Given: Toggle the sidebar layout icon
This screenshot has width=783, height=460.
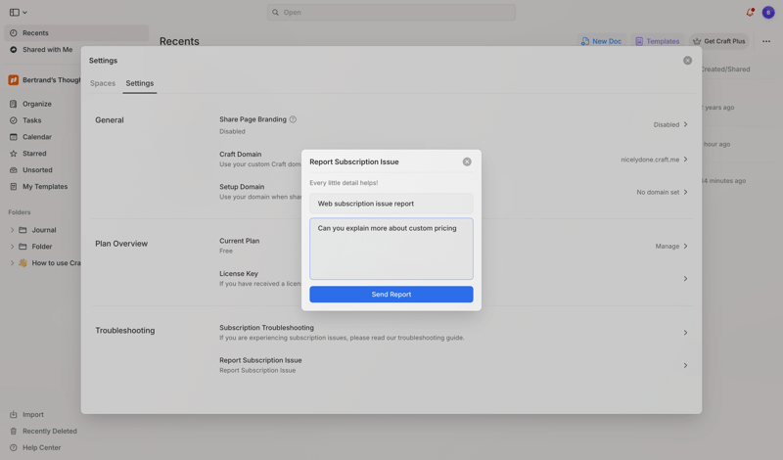Looking at the screenshot, I should tap(15, 13).
